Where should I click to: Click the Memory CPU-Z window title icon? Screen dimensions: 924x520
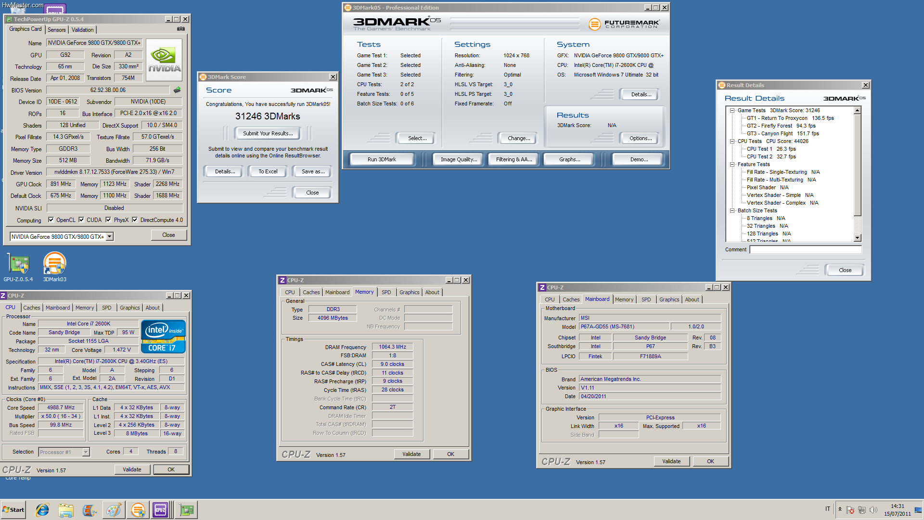coord(282,280)
